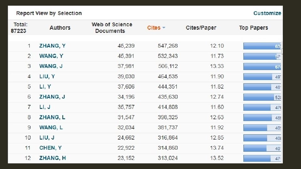
Task: Click ZHANG, H top papers bar
Action: tap(262, 158)
